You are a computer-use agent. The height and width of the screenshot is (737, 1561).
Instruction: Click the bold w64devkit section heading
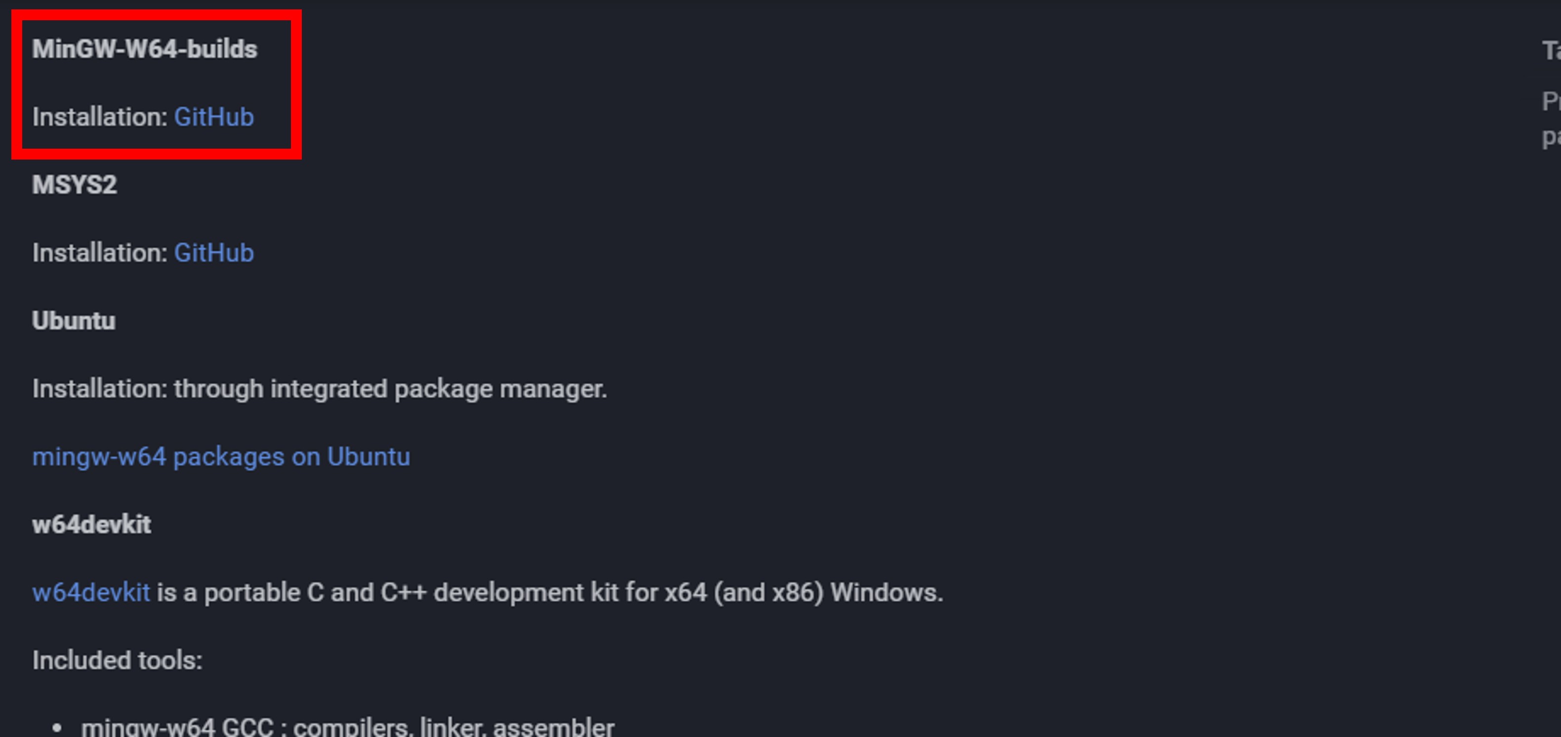click(91, 524)
